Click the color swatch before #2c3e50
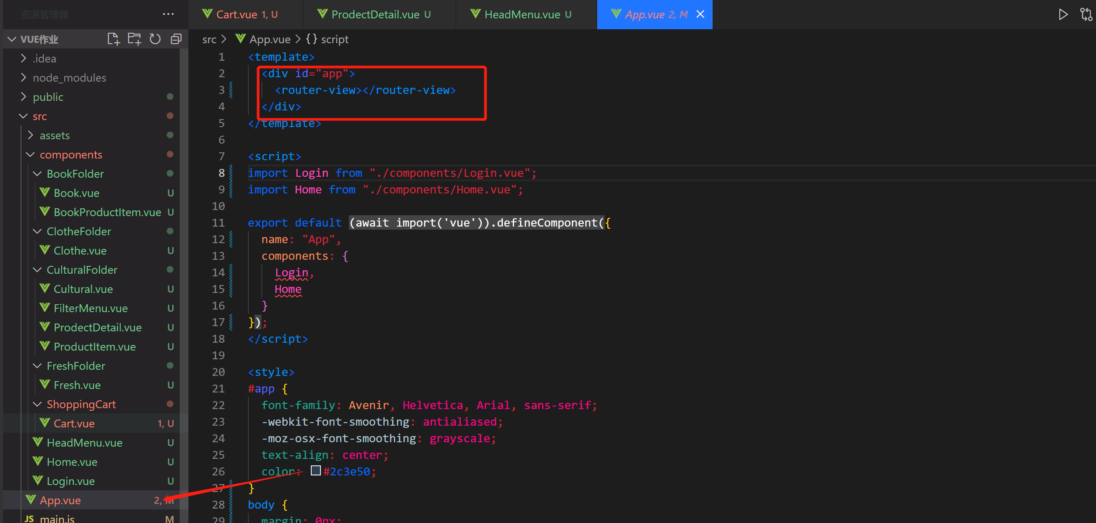 click(316, 471)
